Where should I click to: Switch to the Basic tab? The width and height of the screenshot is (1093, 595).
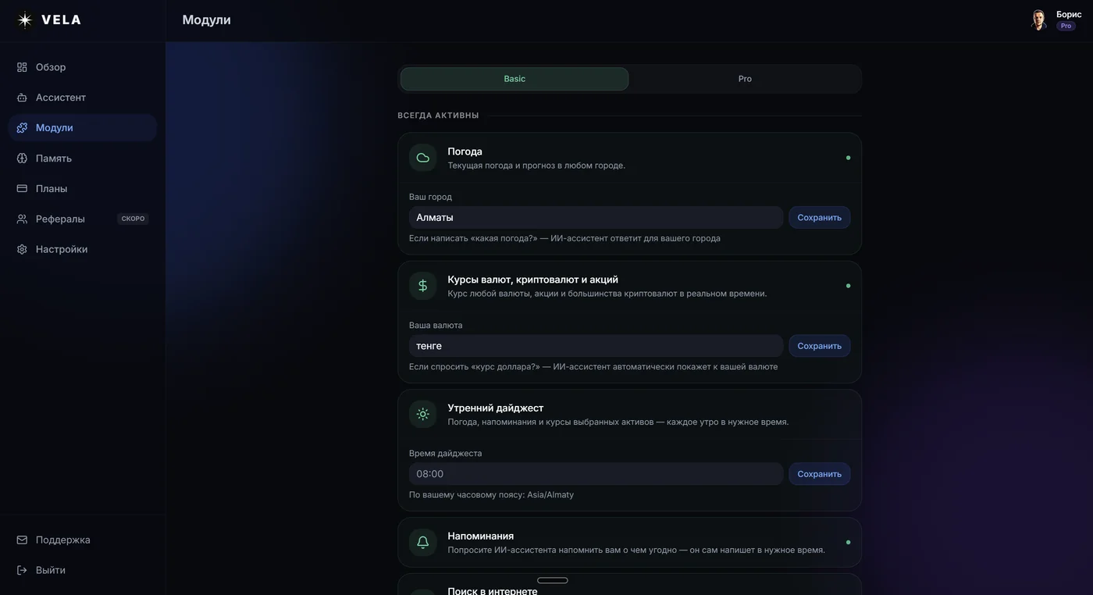pyautogui.click(x=514, y=79)
